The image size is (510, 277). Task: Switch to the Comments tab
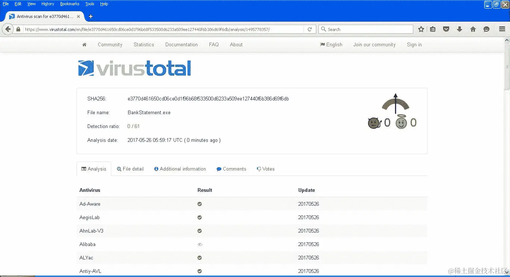231,169
